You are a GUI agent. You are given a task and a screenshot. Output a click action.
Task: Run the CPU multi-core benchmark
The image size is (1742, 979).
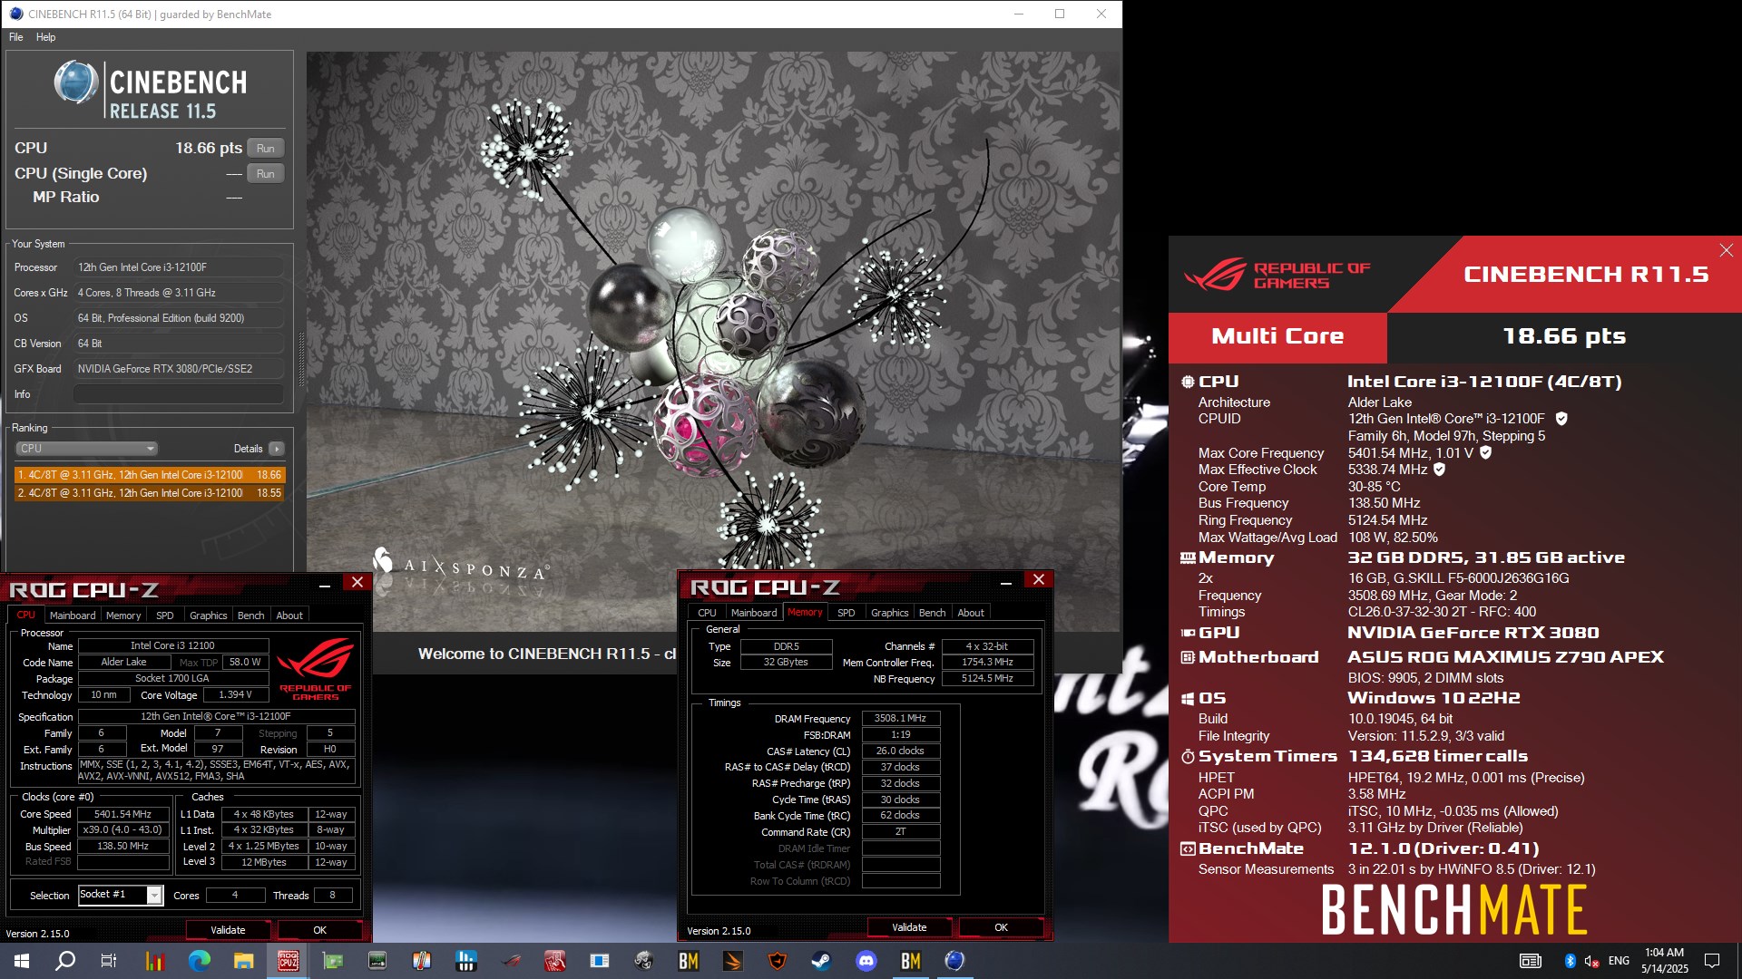pyautogui.click(x=266, y=149)
